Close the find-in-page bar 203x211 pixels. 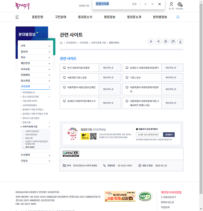pyautogui.click(x=159, y=4)
